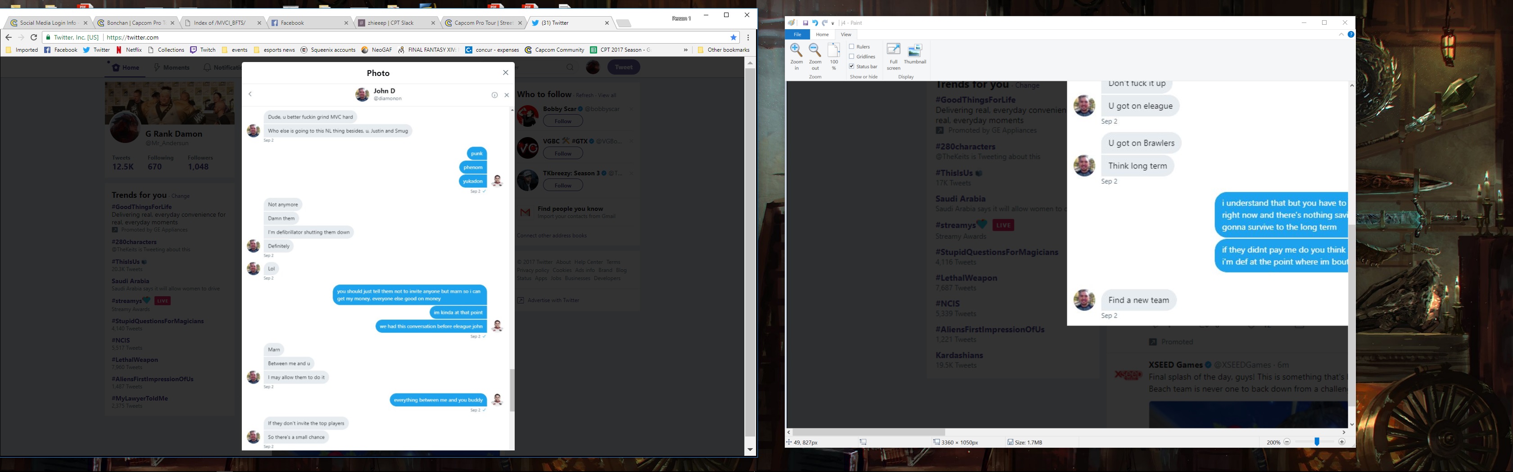Close the Photo overlay on Twitter
Screen dimensions: 1513x472
click(x=506, y=73)
